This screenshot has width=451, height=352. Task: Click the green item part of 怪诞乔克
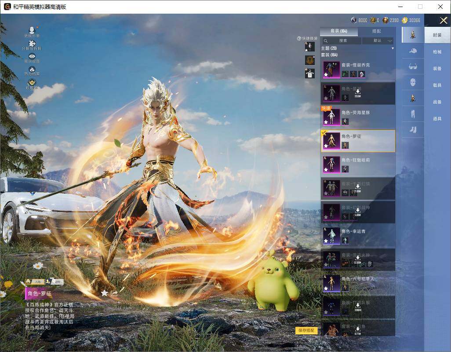(x=345, y=74)
